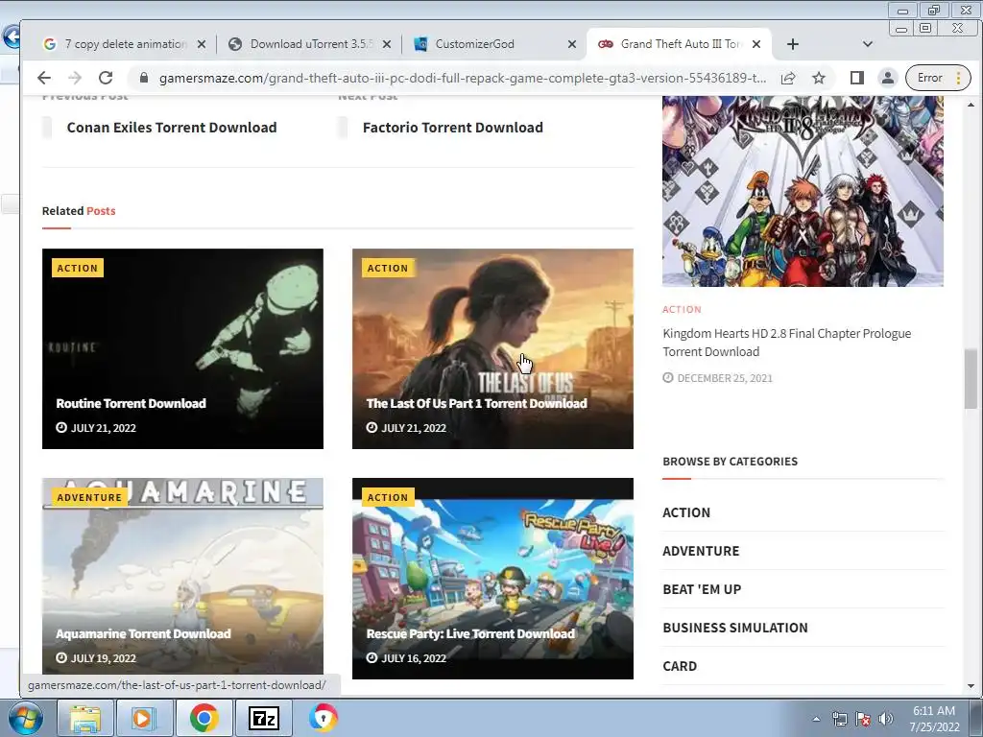
Task: Open Kingdom Hearts HD 2.8 Torrent Download
Action: [787, 343]
